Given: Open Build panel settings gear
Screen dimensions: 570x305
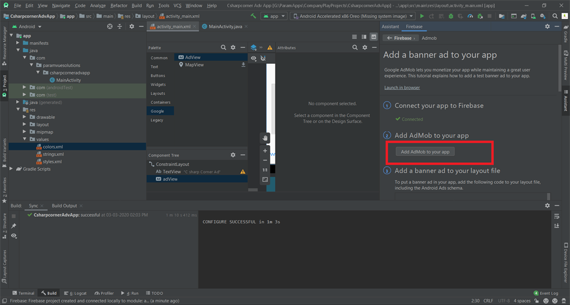Looking at the screenshot, I should 548,205.
